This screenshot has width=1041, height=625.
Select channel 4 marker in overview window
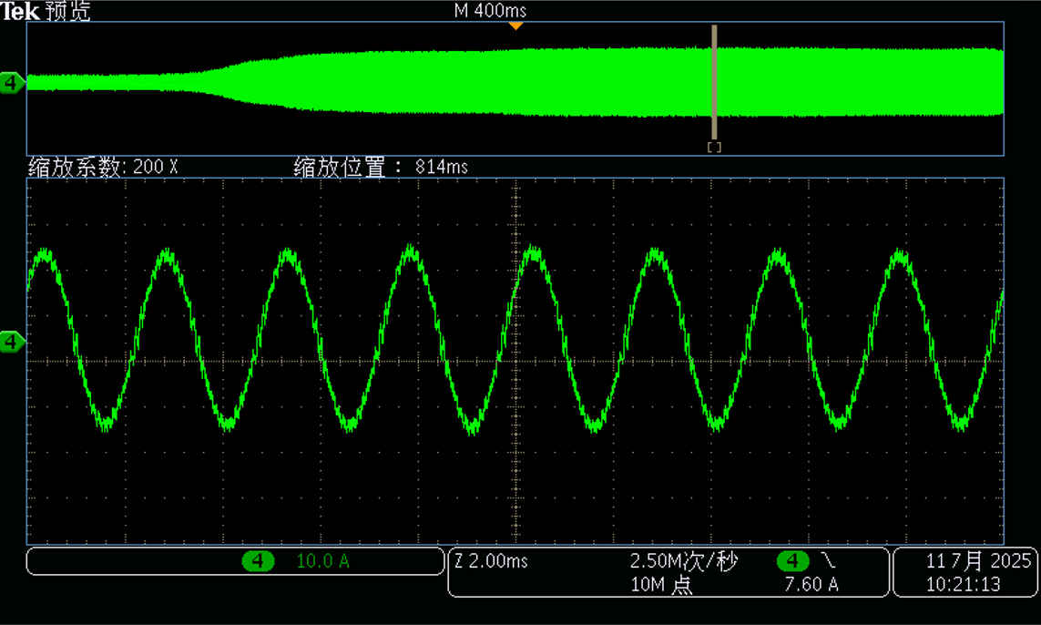[12, 84]
